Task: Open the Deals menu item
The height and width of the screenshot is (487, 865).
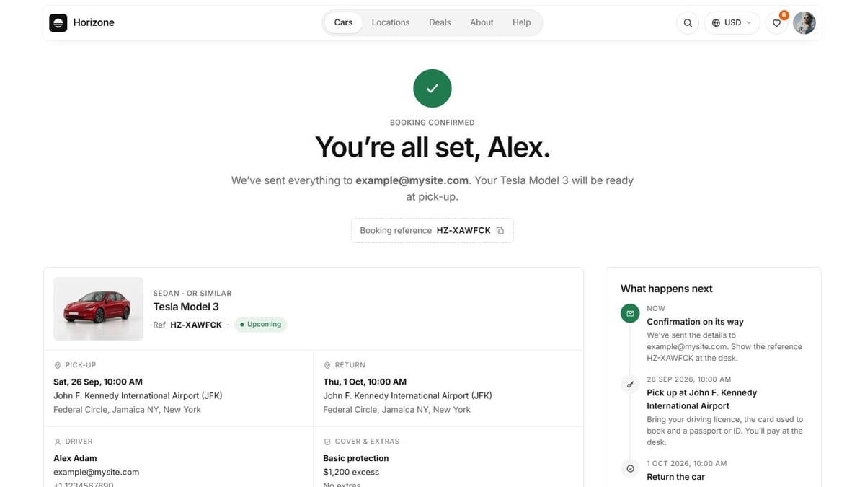Action: pyautogui.click(x=440, y=22)
